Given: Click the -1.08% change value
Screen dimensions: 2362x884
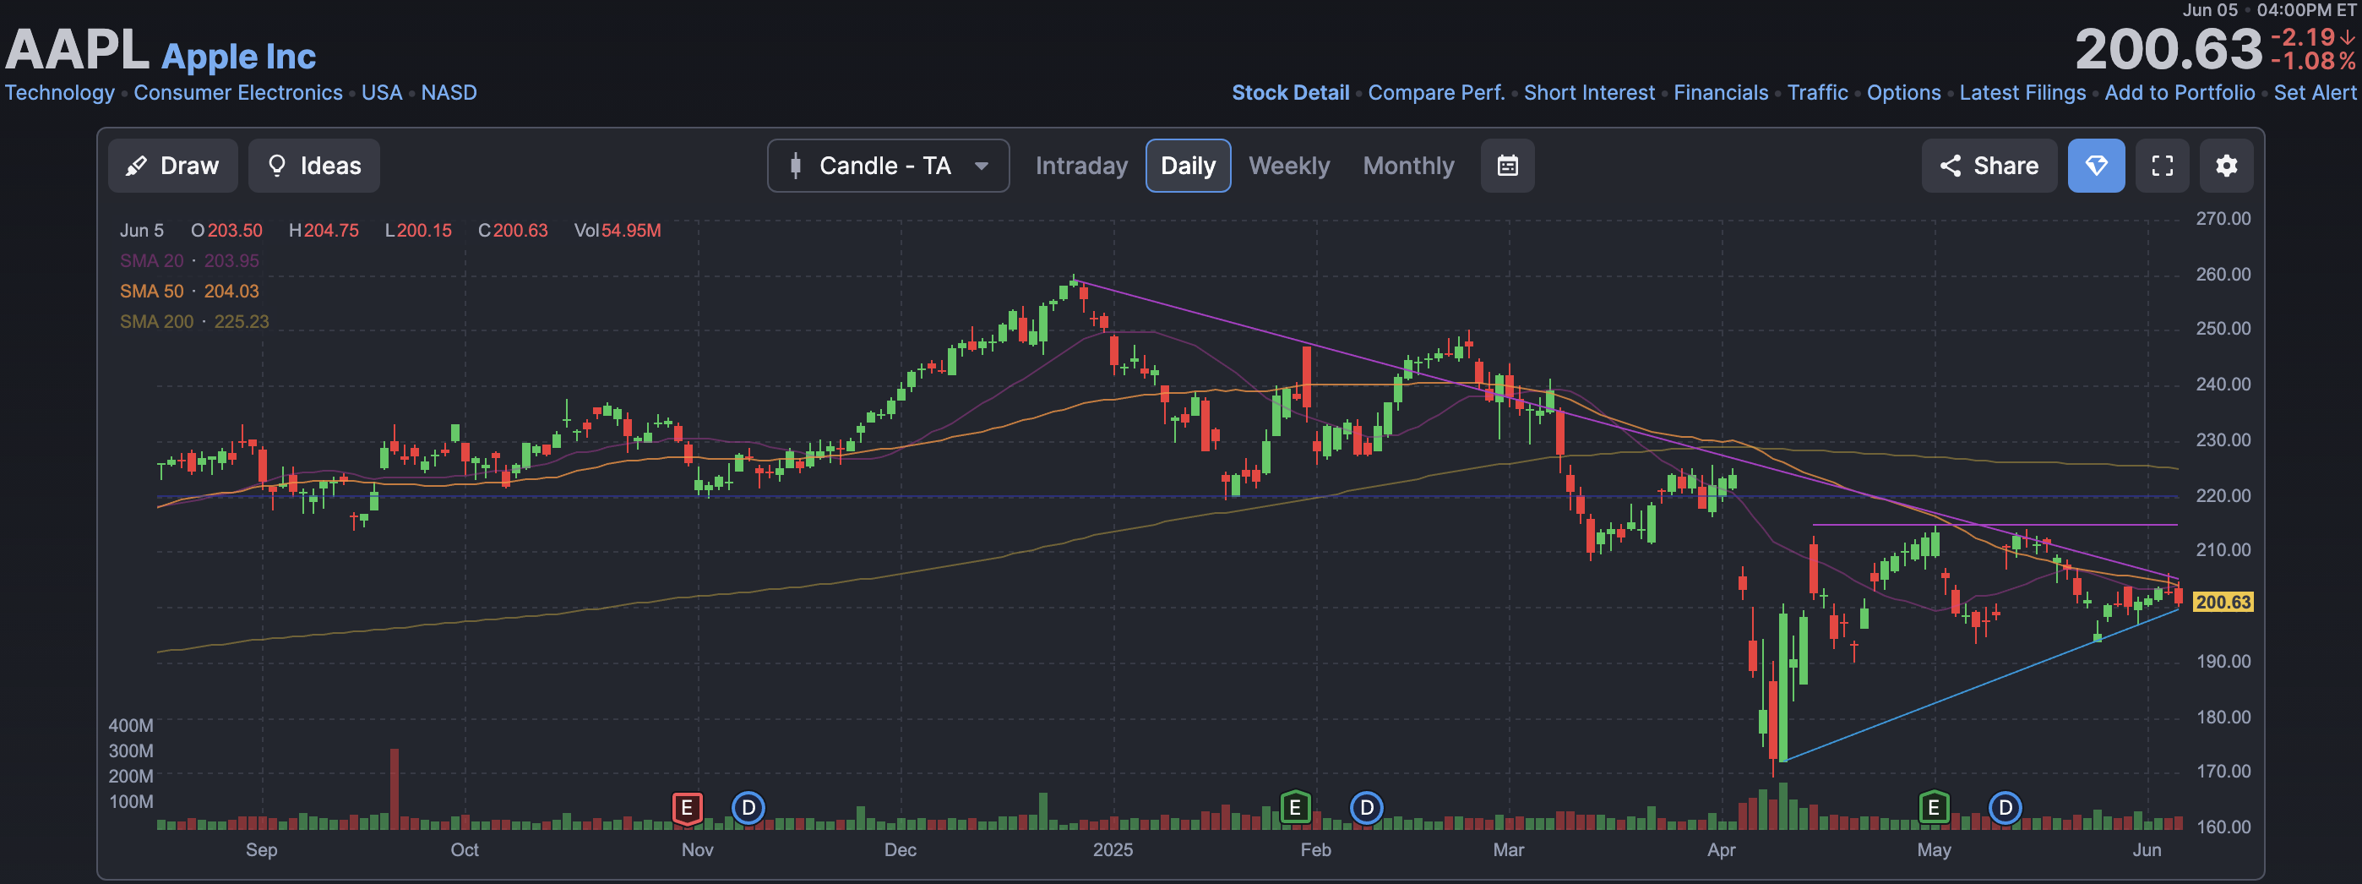Looking at the screenshot, I should [2313, 62].
